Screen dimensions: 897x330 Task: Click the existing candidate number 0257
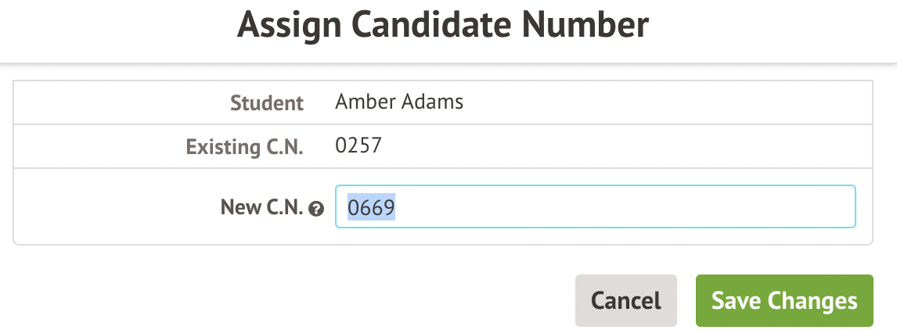pyautogui.click(x=358, y=145)
